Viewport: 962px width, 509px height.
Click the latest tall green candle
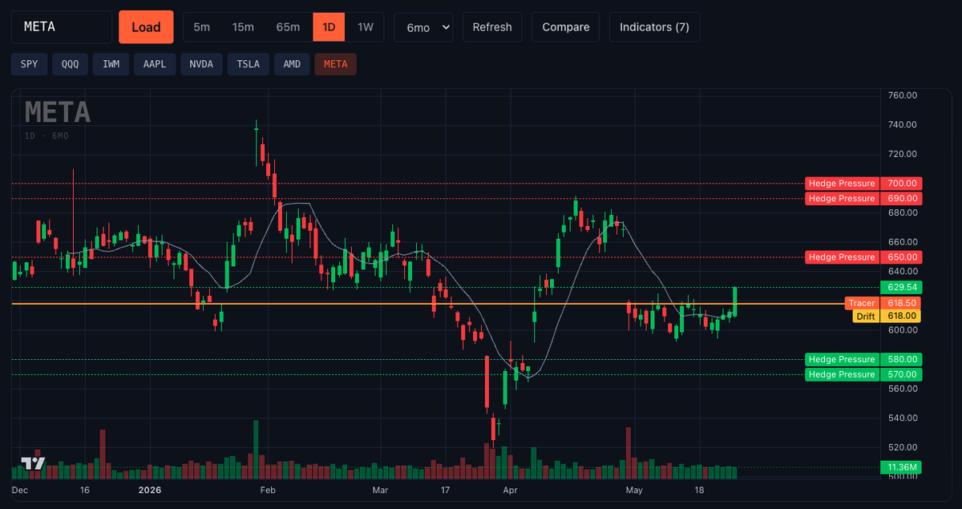(734, 301)
